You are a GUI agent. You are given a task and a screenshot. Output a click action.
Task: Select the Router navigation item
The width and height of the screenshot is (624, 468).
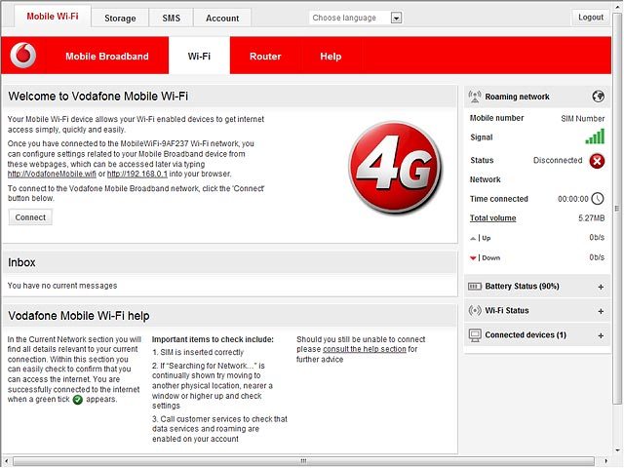(265, 57)
